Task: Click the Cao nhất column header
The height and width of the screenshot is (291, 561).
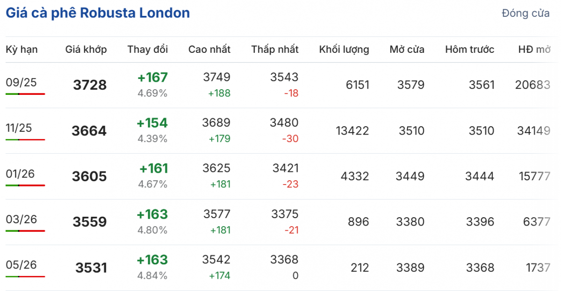Action: pos(209,50)
